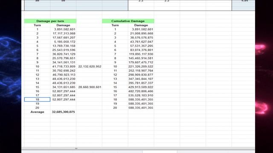This screenshot has height=153, width=273.
Task: Select cell showing 25,570,796,651
Action: [63, 58]
